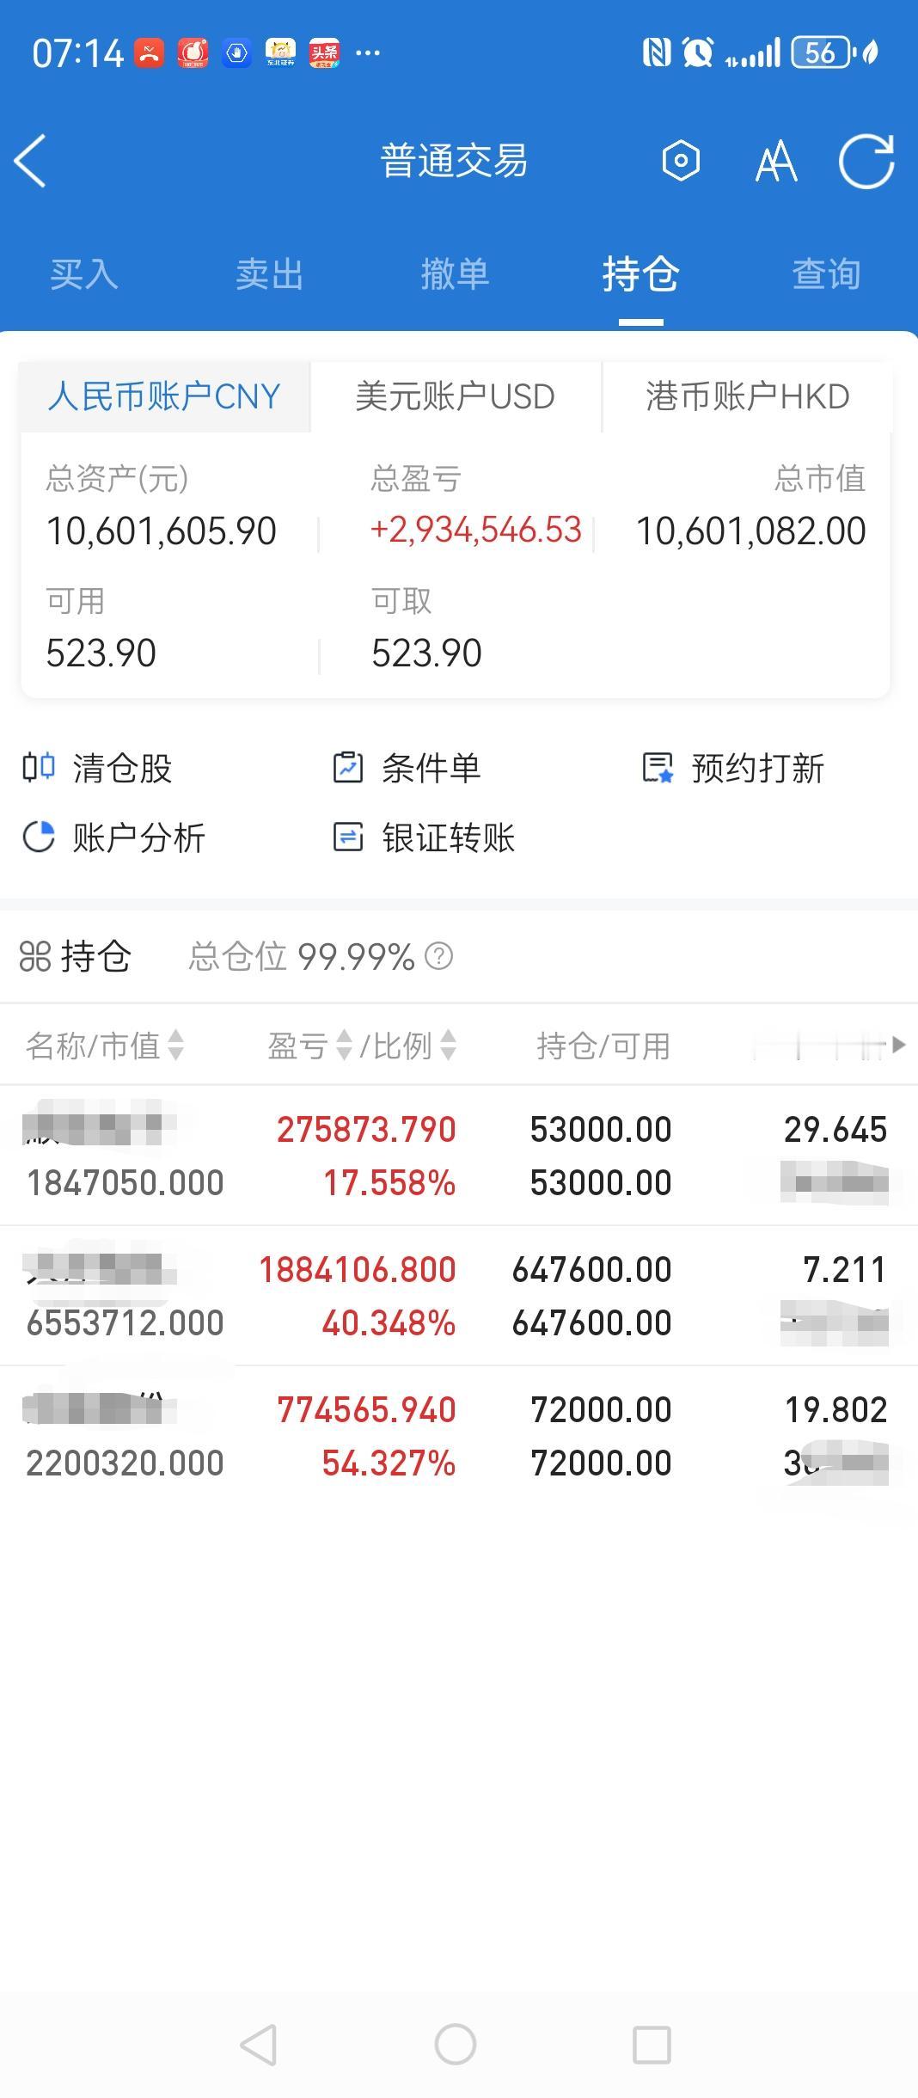Tap profit ratio 40.348%
This screenshot has width=918, height=2098.
tap(389, 1323)
